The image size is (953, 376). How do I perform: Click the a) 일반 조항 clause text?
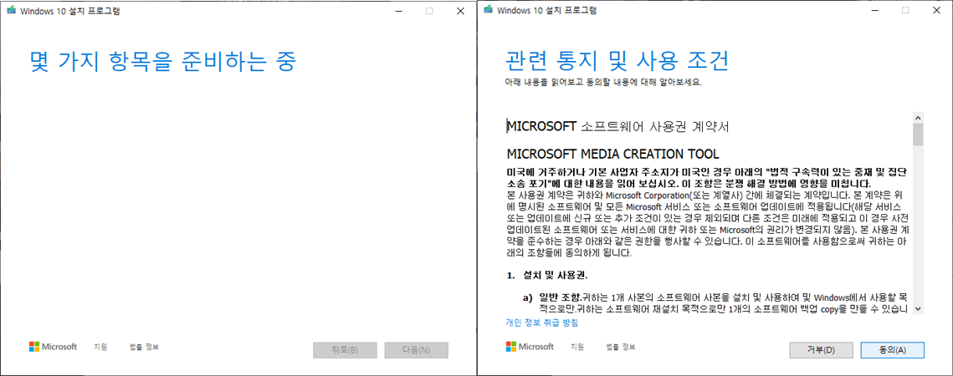[x=716, y=303]
